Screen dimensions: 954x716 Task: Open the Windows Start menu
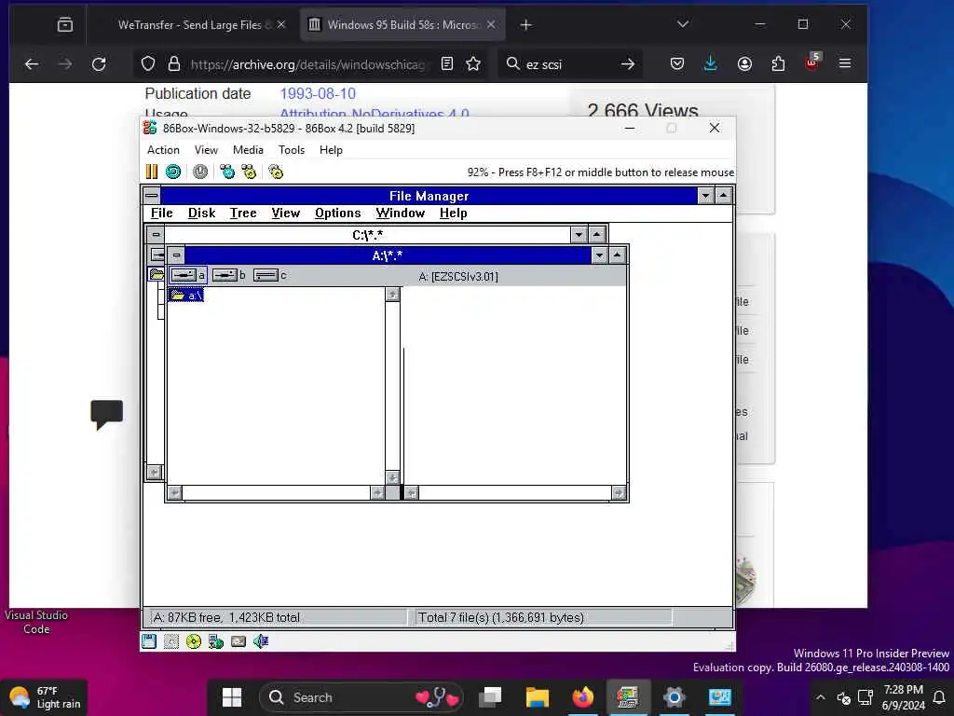[x=232, y=697]
